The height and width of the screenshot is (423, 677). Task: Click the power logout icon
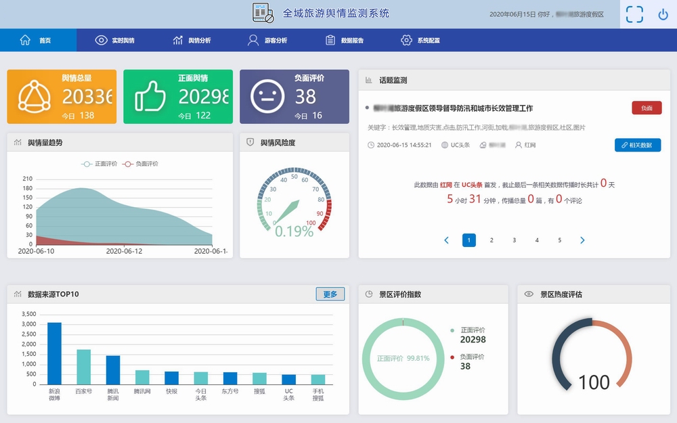point(663,14)
